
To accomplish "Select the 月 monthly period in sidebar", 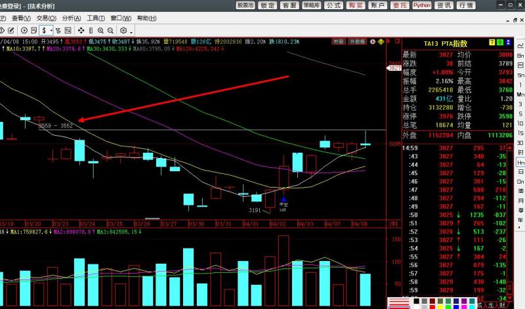I will point(520,201).
